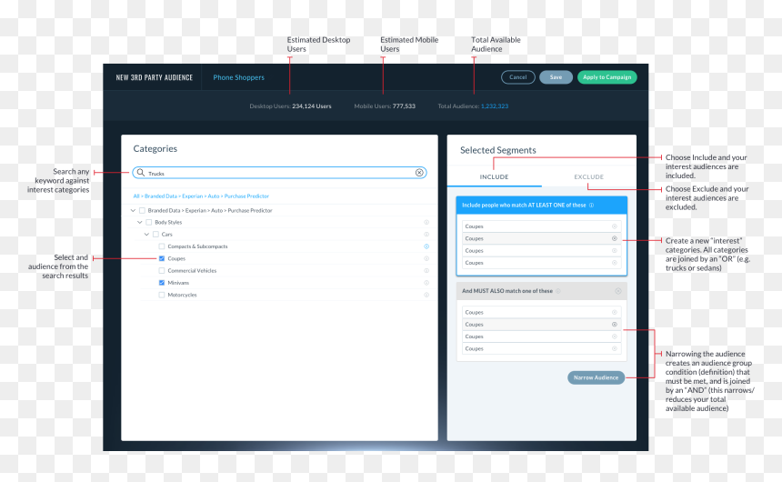Open Purchase Predictor breadcrumb link
Image resolution: width=782 pixels, height=482 pixels.
pos(246,196)
